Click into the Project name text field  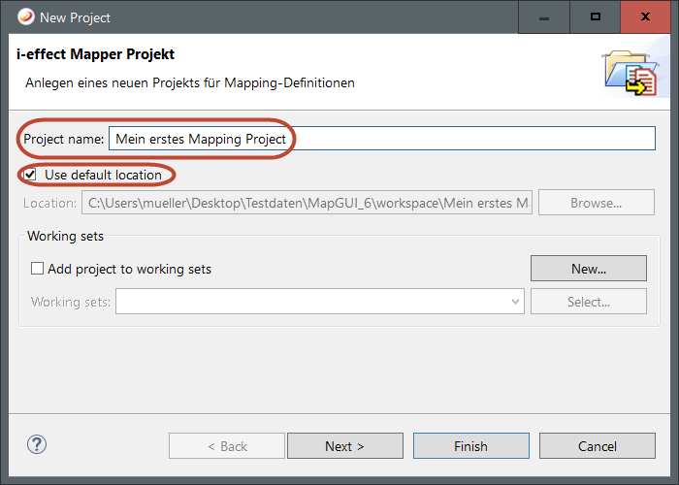[381, 139]
